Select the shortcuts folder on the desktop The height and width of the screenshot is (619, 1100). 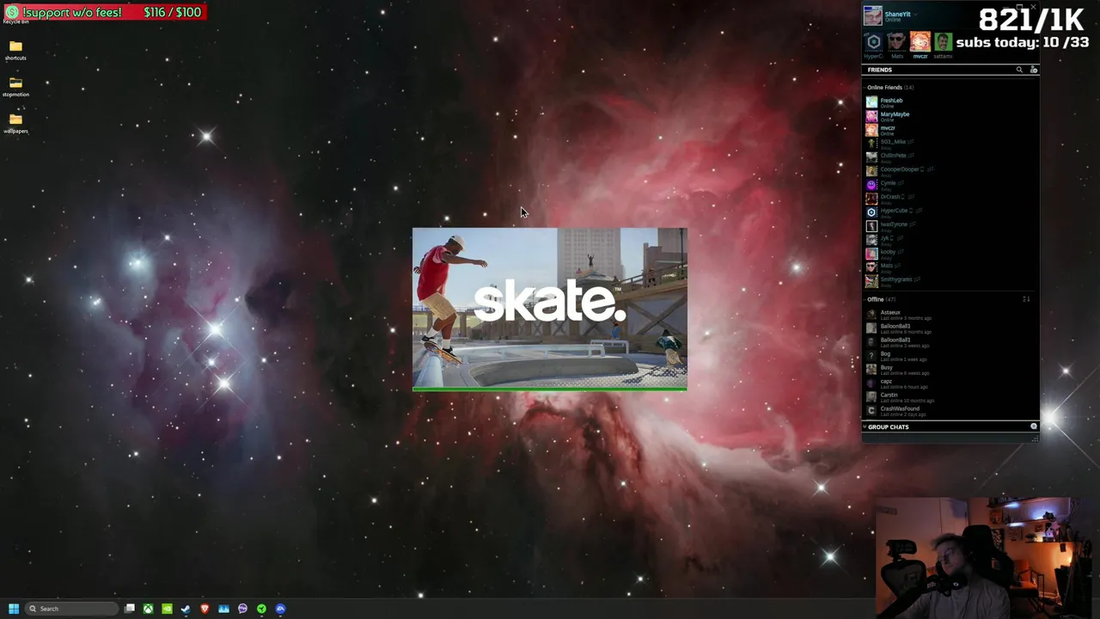(x=15, y=50)
